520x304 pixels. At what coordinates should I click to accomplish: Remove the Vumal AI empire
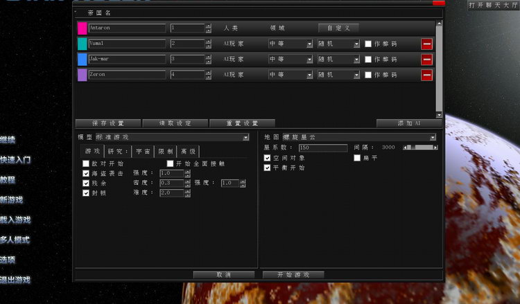tap(426, 44)
